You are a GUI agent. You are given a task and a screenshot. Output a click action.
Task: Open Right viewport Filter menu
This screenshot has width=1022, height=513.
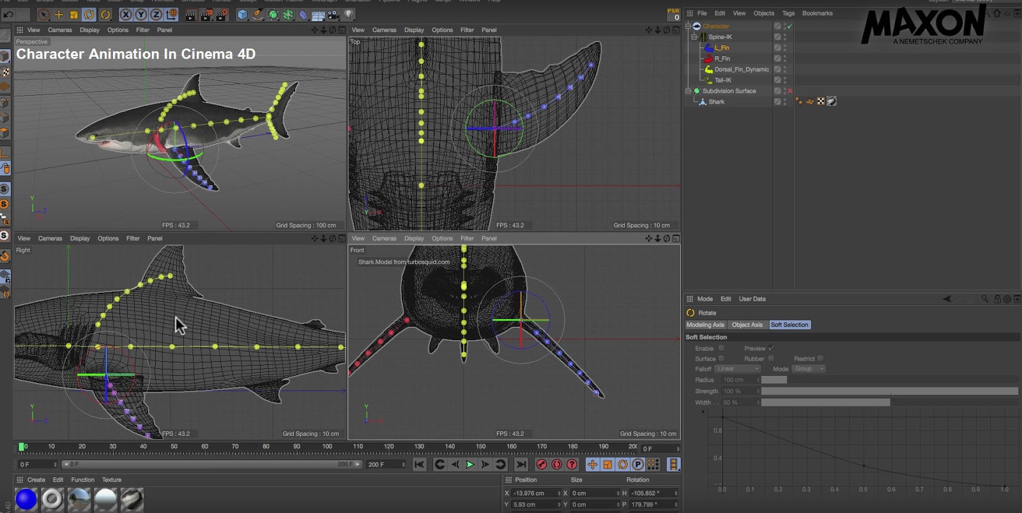tap(133, 239)
